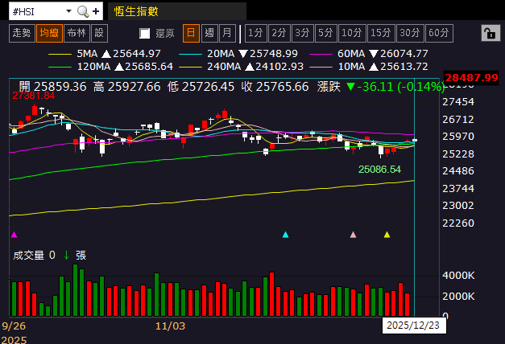Click the 25970 price axis label
Viewport: 505px width, 344px height.
tap(458, 137)
